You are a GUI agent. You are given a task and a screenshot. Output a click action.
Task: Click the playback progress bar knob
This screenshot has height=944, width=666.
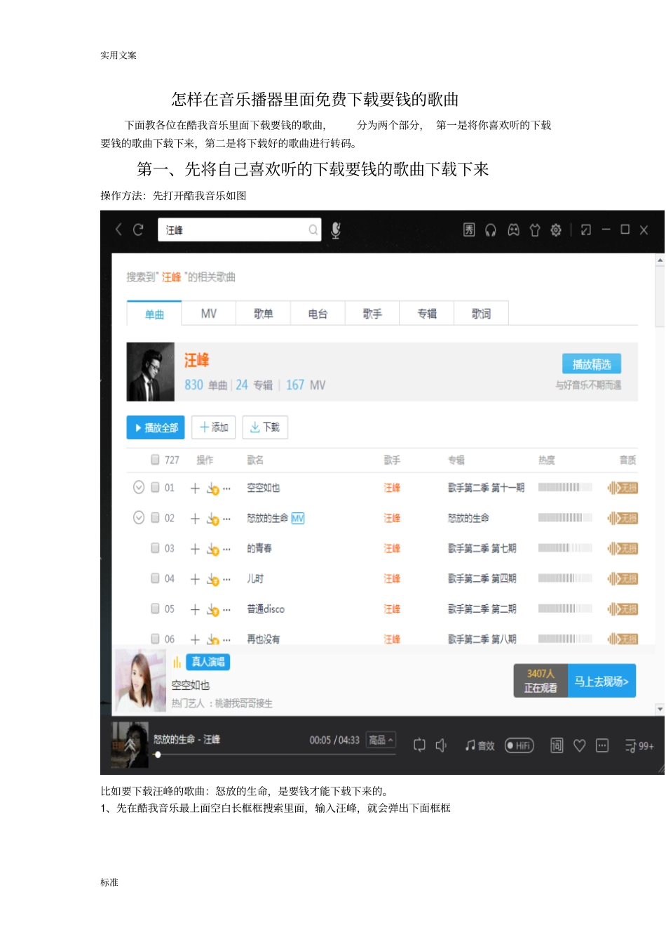coord(158,754)
